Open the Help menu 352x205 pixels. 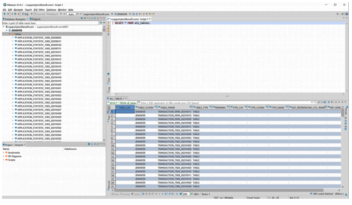tap(71, 10)
